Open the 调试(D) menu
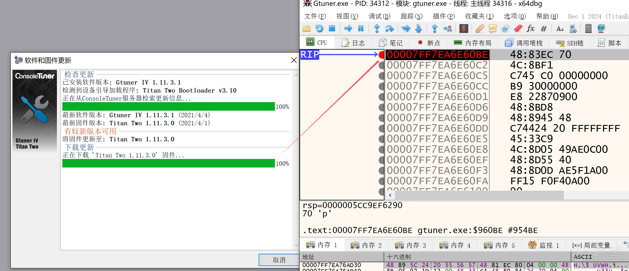Viewport: 629px width, 271px height. [379, 16]
